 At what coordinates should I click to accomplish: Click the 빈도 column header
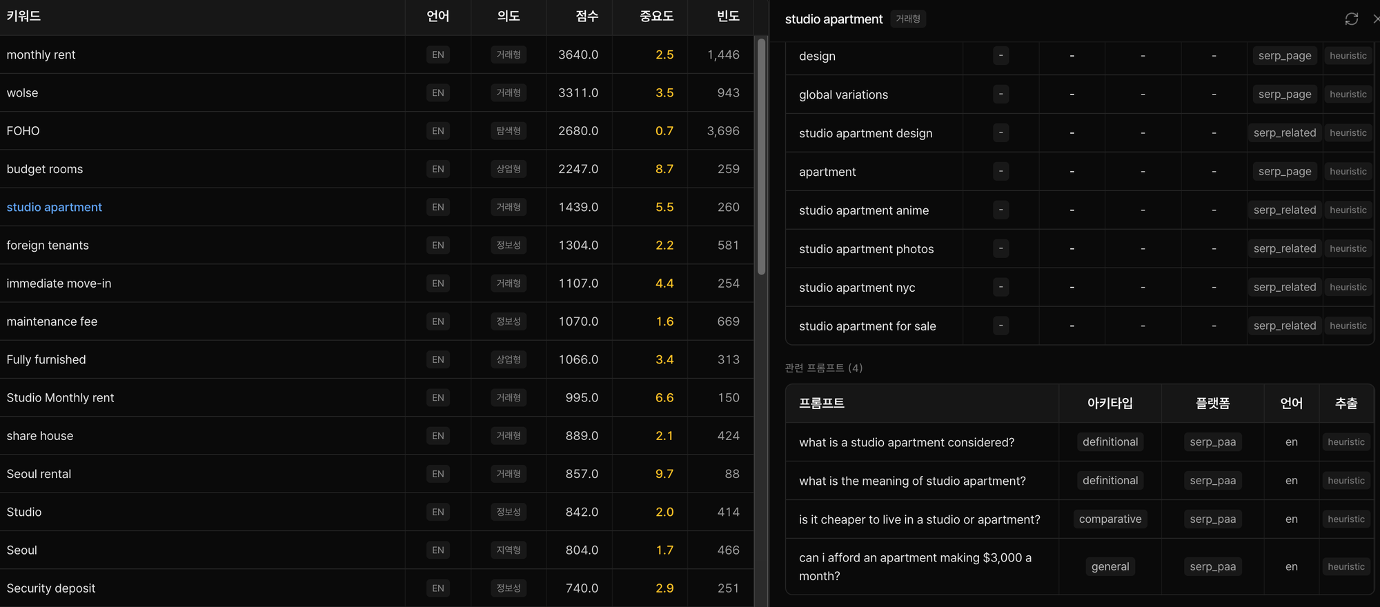pos(728,17)
